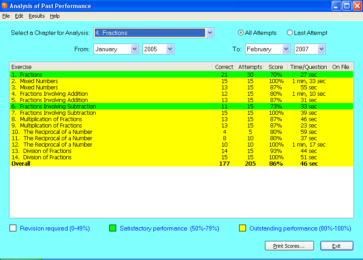Click the white Revision required swatch
The width and height of the screenshot is (363, 260).
(x=13, y=228)
